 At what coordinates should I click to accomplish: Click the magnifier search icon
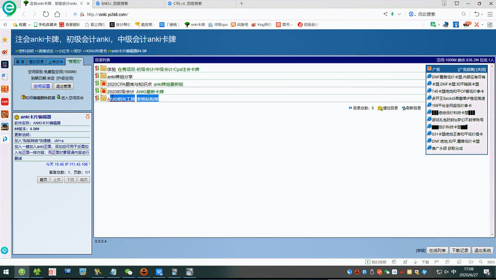pyautogui.click(x=464, y=14)
